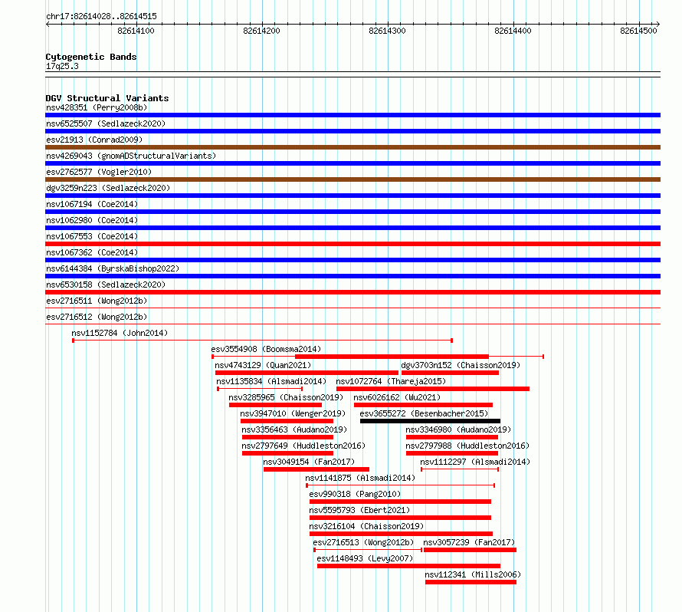Click nsv3356463 (Audano2019) label
Screen dimensions: 682x612
294,429
